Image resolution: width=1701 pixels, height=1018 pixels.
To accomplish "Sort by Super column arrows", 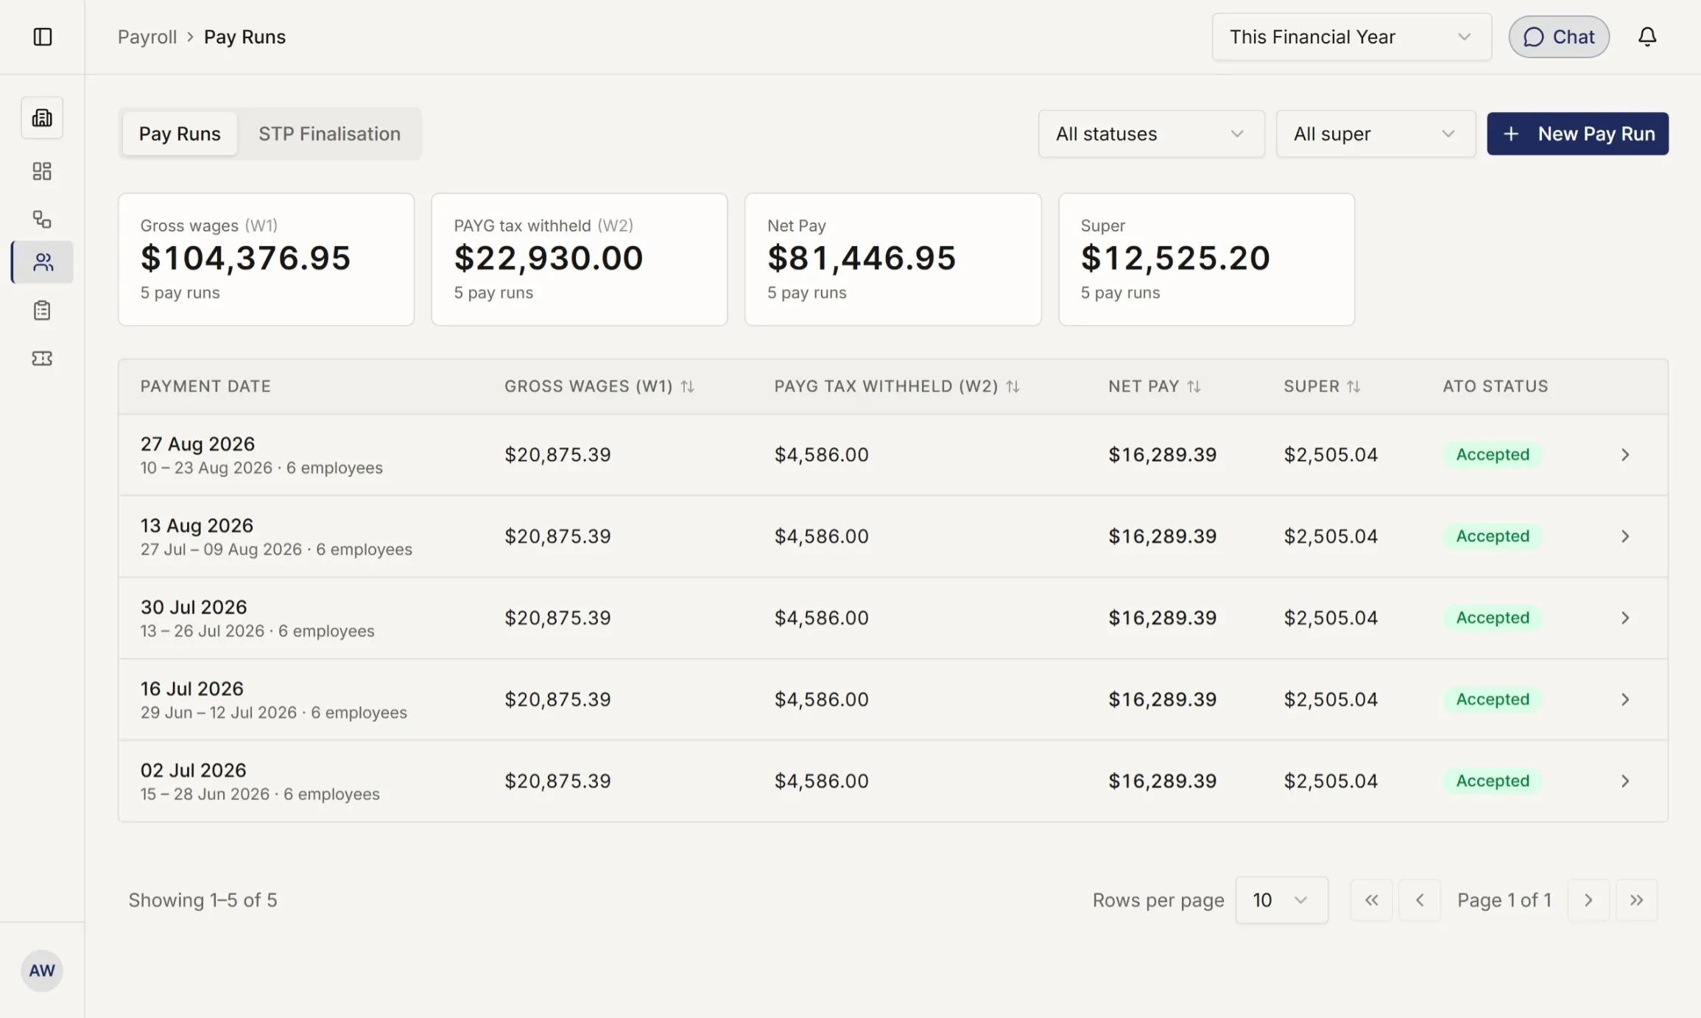I will (1354, 387).
